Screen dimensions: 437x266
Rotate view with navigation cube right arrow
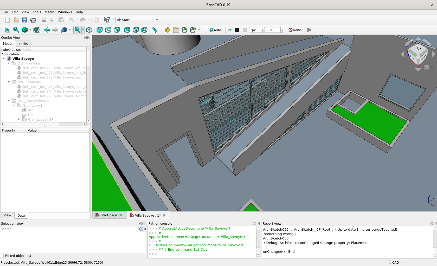tap(433, 54)
